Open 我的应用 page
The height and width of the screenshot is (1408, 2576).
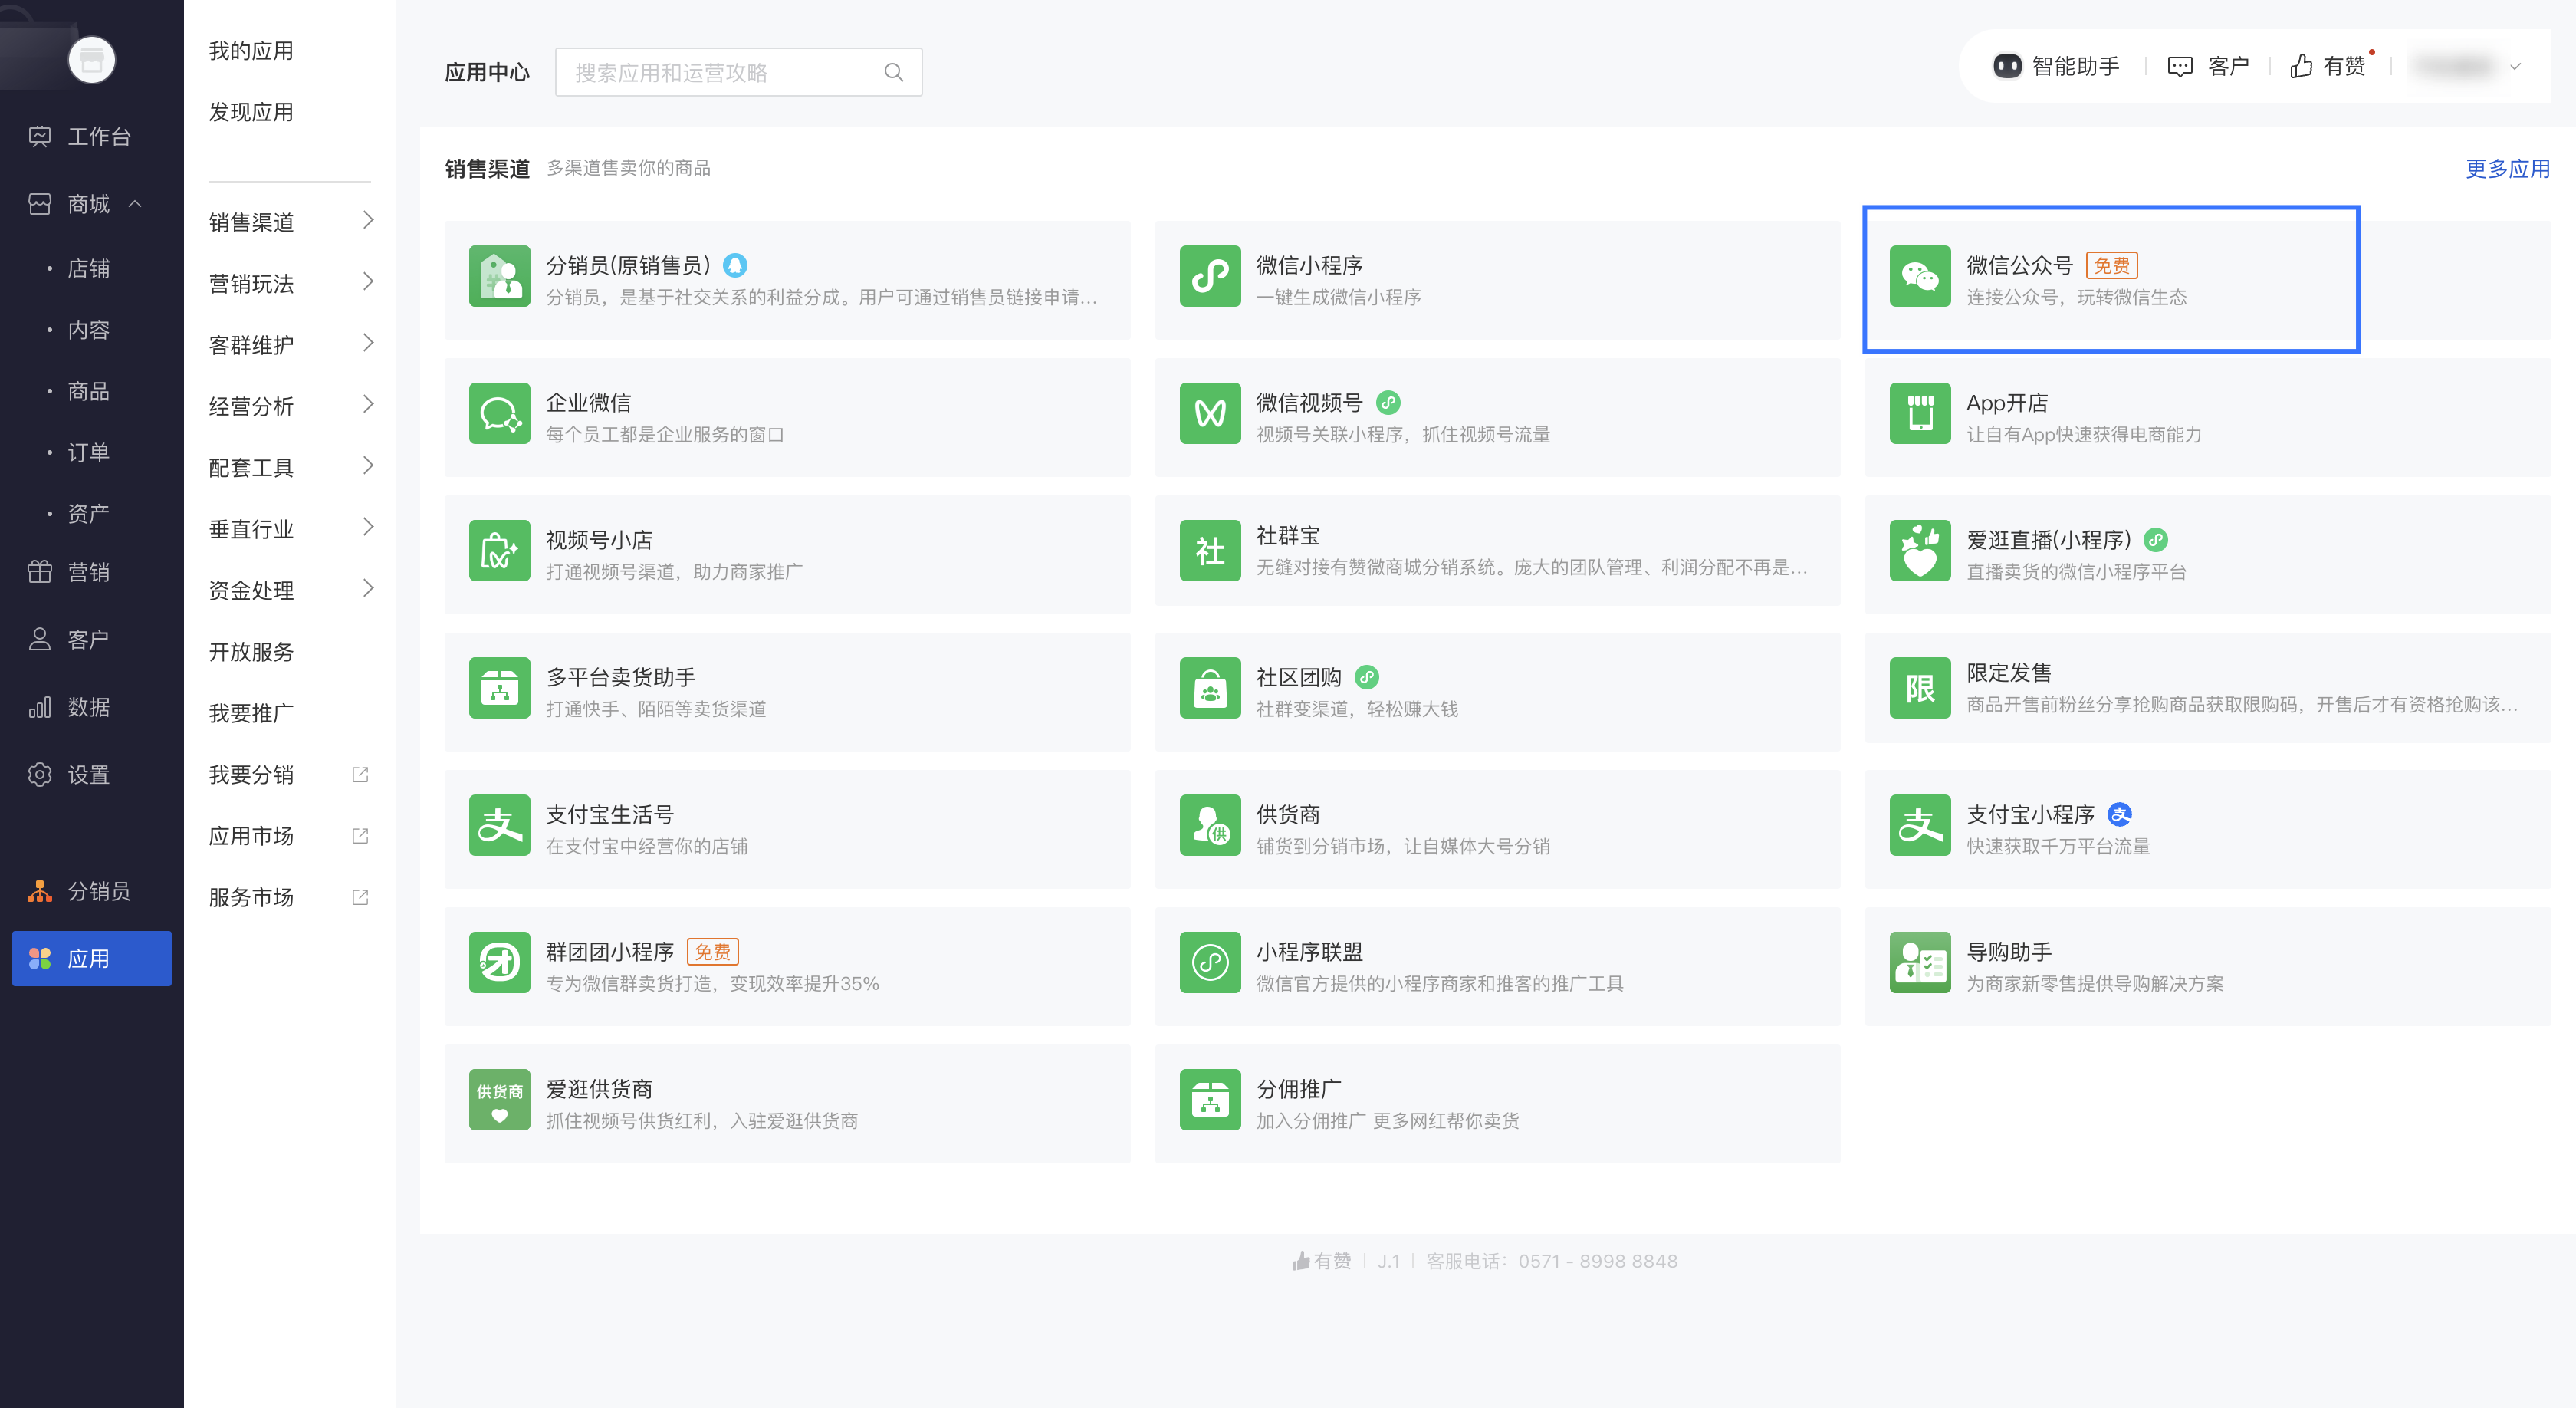(251, 51)
